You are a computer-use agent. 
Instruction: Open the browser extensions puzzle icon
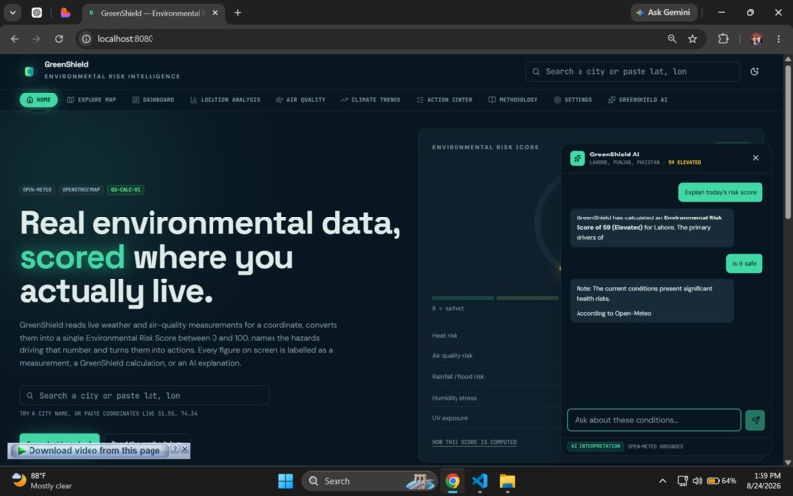click(x=723, y=39)
